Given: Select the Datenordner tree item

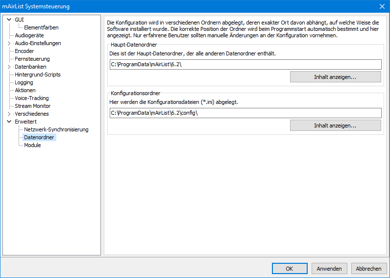Looking at the screenshot, I should [39, 137].
